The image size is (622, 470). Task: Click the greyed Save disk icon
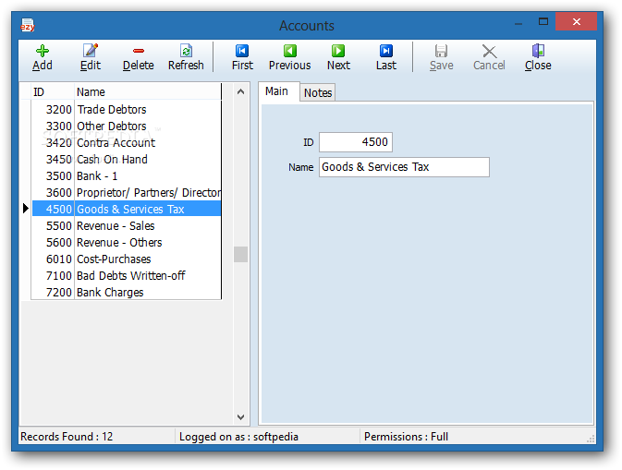(x=441, y=51)
